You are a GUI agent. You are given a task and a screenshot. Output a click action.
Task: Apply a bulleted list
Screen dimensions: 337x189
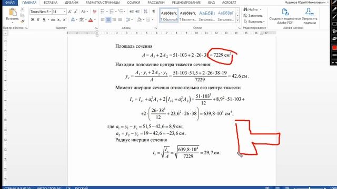(103, 12)
